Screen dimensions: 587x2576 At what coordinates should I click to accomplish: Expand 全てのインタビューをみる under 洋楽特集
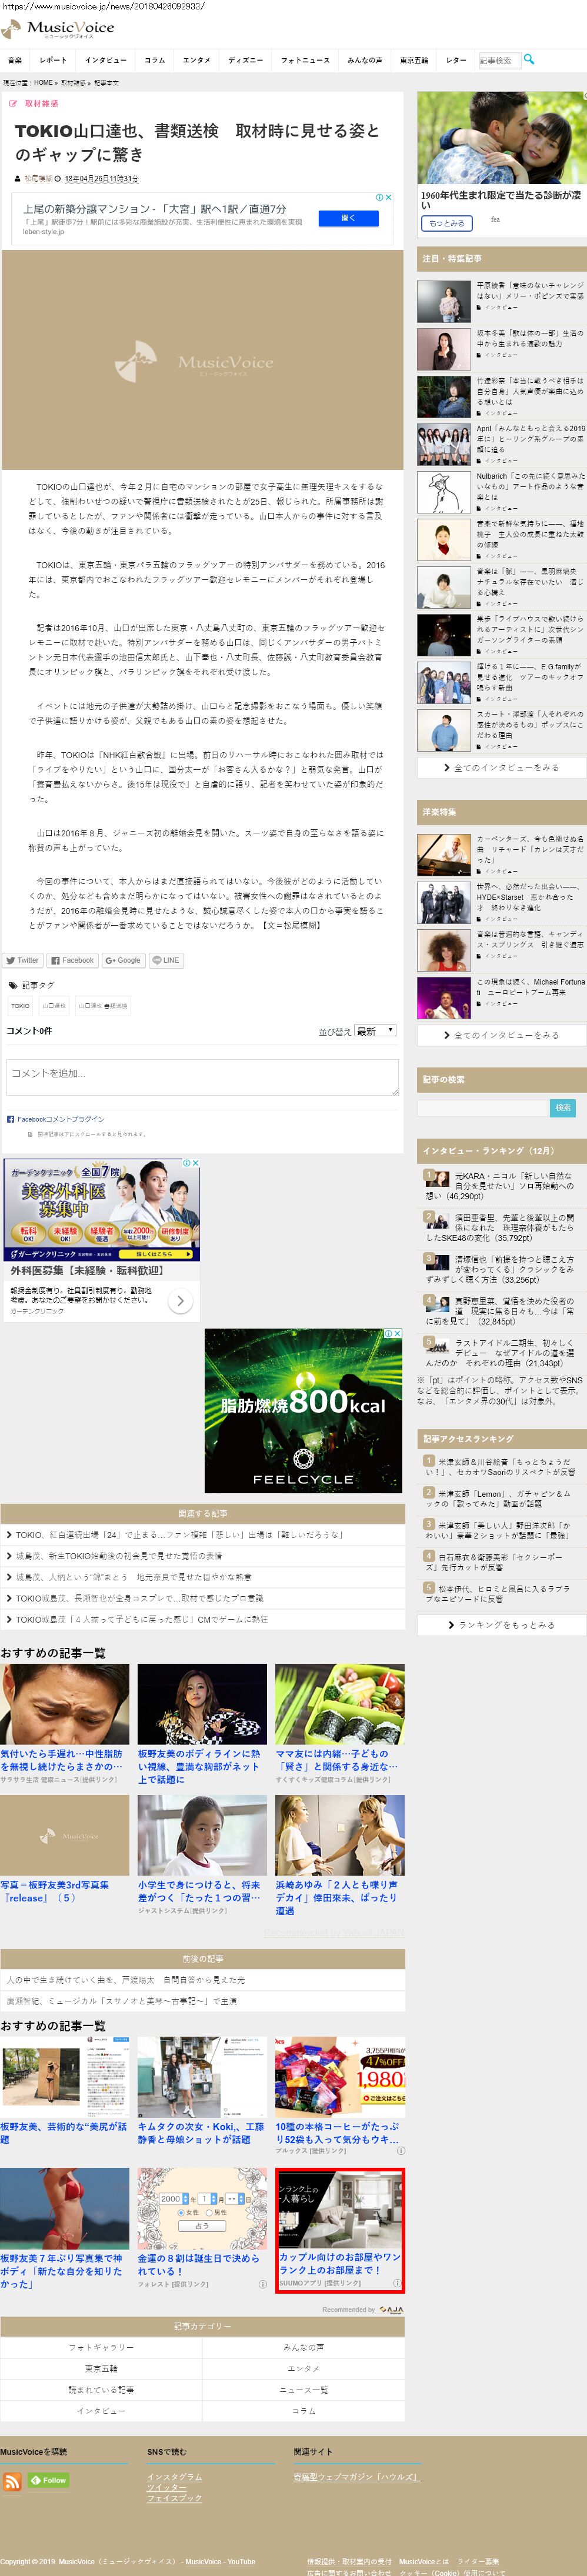click(x=501, y=1035)
